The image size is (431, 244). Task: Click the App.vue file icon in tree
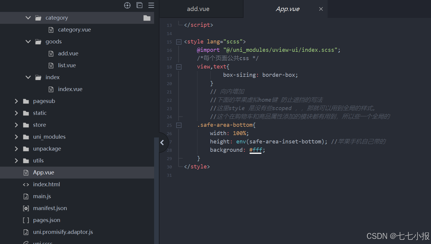[26, 173]
